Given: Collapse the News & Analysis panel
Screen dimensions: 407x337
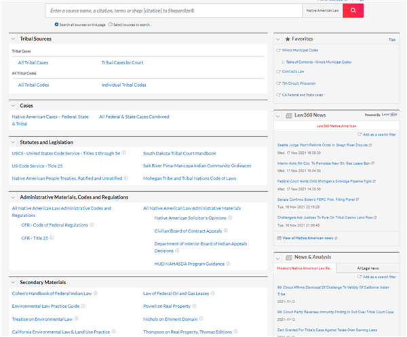Looking at the screenshot, I should coord(277,258).
